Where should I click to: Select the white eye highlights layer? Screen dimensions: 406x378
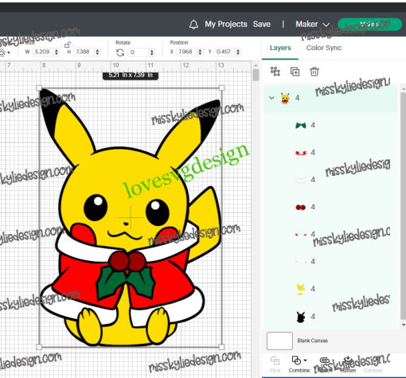point(330,262)
